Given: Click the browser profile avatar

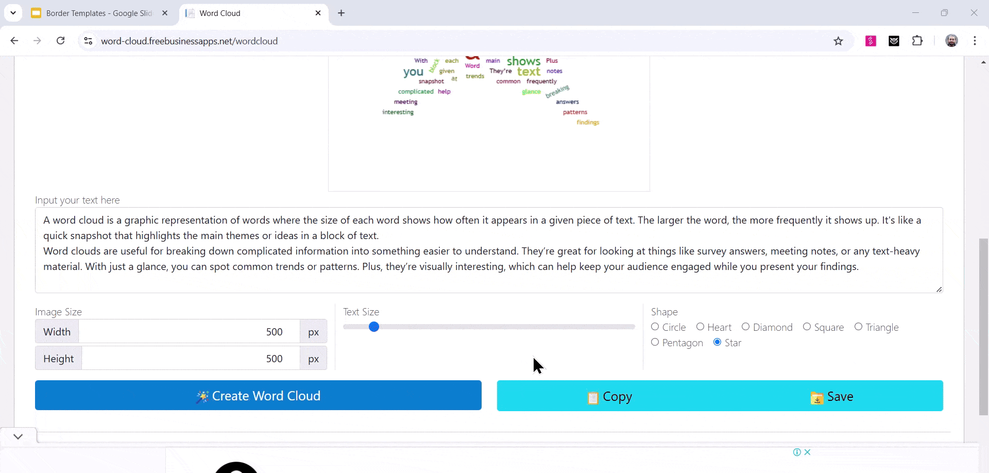Looking at the screenshot, I should 952,41.
